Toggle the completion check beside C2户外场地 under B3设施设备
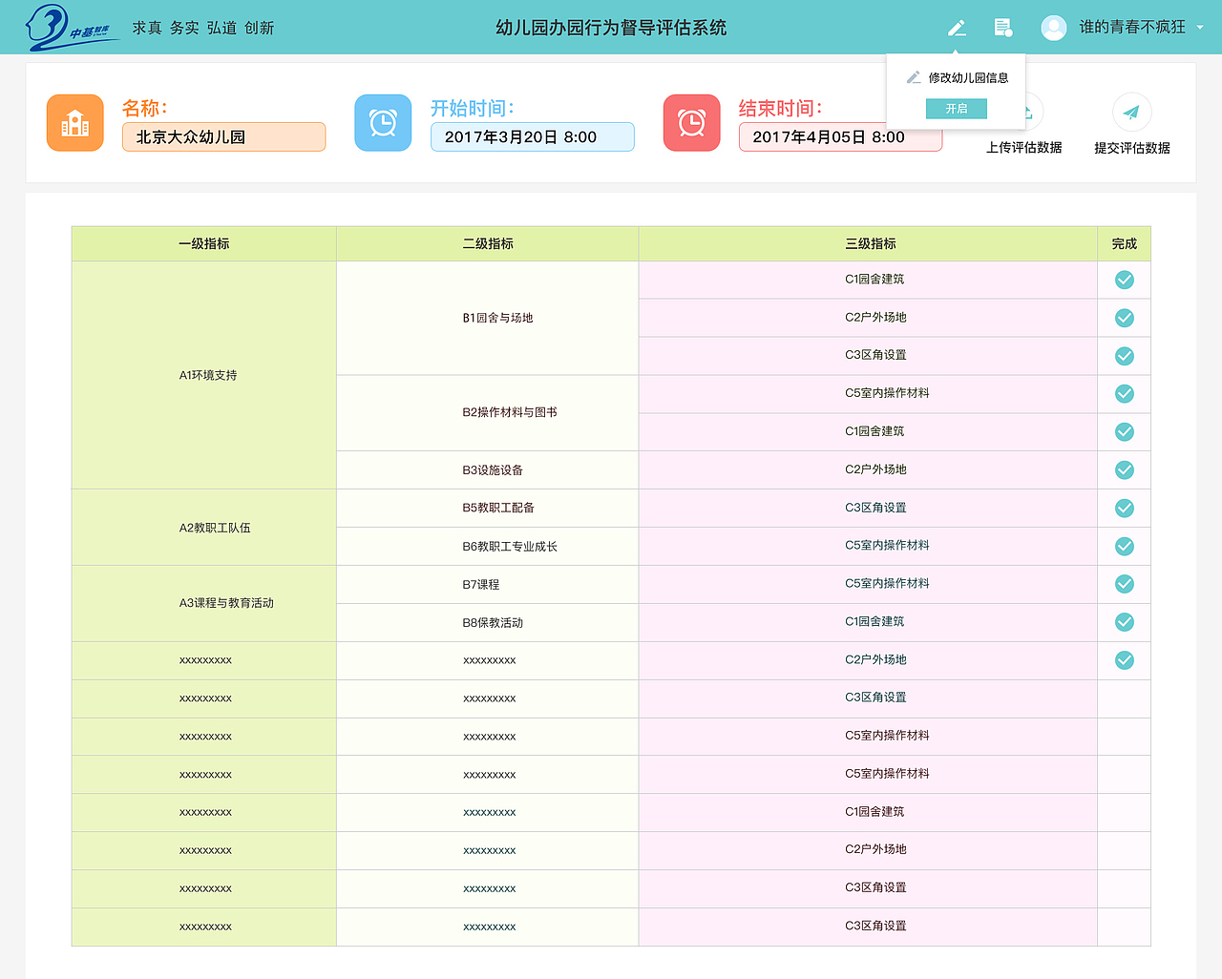Screen dimensions: 1222x979 pyautogui.click(x=1124, y=469)
